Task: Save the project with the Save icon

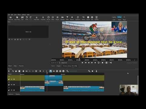Action: [x=22, y=18]
